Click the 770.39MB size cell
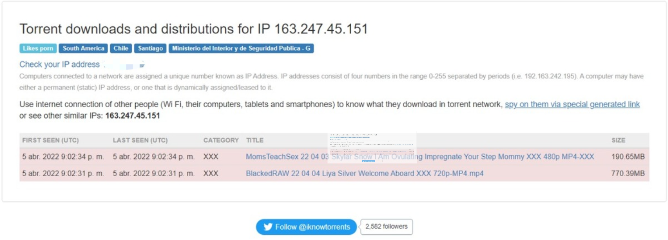 pyautogui.click(x=628, y=173)
